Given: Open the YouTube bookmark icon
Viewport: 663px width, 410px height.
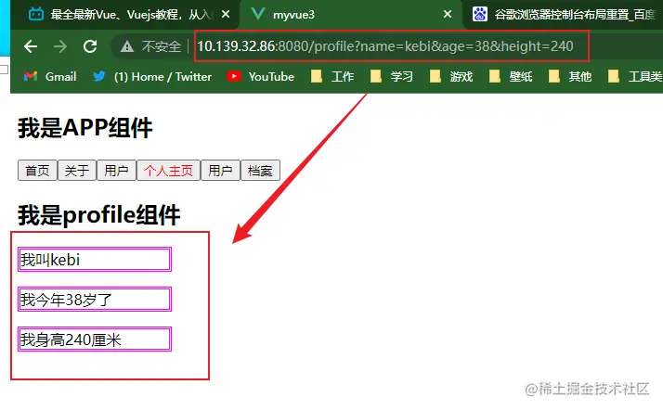Looking at the screenshot, I should (x=234, y=76).
